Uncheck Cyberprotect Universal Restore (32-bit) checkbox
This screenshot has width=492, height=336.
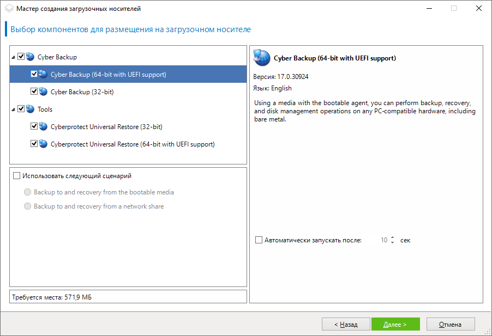pyautogui.click(x=34, y=126)
